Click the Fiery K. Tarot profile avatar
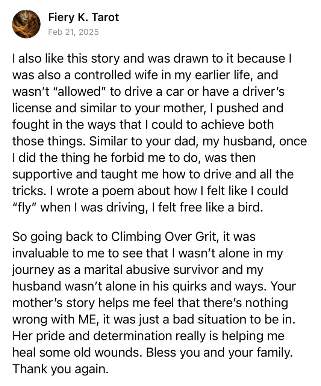 coord(26,24)
